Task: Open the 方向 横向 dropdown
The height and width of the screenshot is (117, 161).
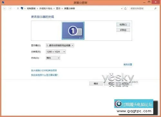Action: pyautogui.click(x=53, y=58)
